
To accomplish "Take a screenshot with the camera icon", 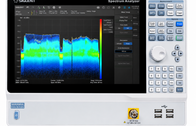I will (x=98, y=7).
